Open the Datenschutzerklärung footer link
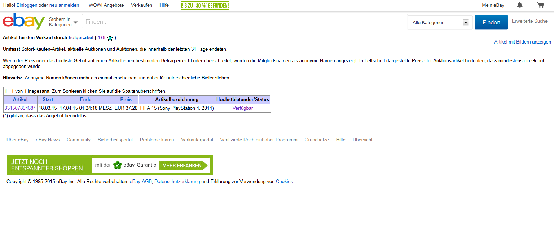Screen dimensions: 554x241 [x=177, y=182]
